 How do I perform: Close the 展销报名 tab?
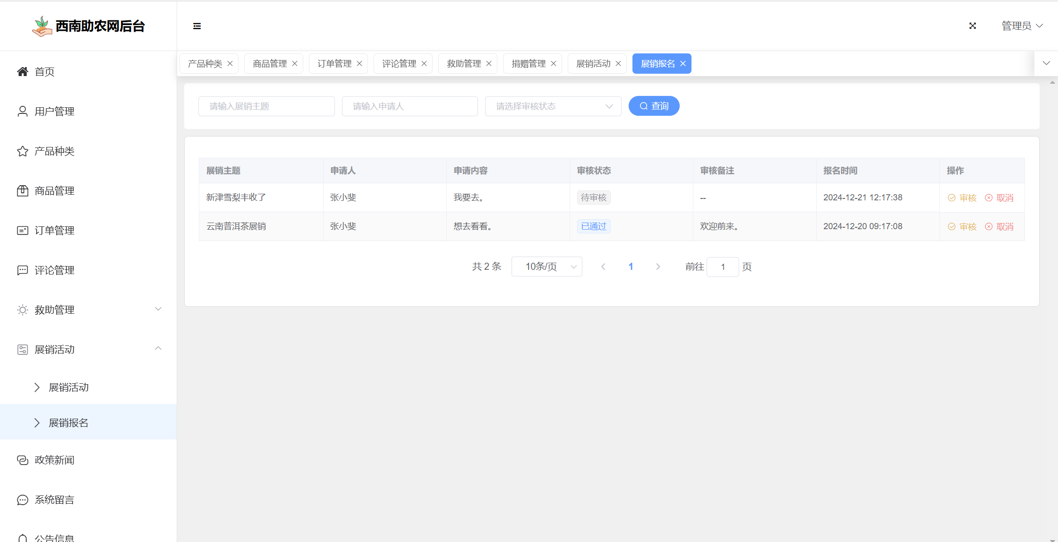[683, 64]
